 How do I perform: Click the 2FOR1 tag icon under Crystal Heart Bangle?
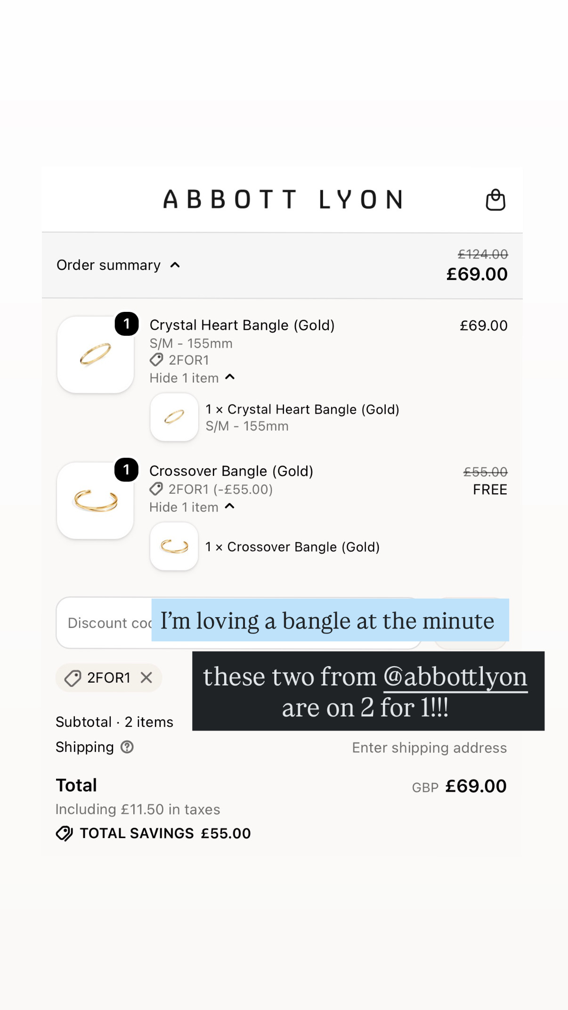[x=156, y=360]
